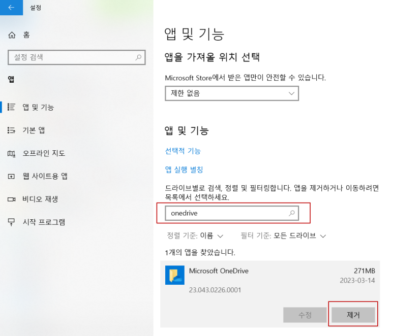393x336 pixels.
Task: Click the magnifier in onedrive search box
Action: pos(291,213)
